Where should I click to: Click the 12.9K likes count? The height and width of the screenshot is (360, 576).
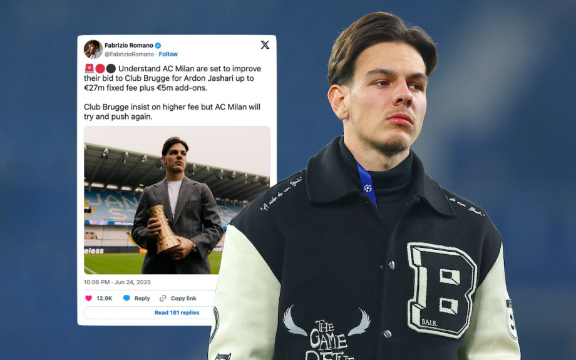[x=105, y=298]
